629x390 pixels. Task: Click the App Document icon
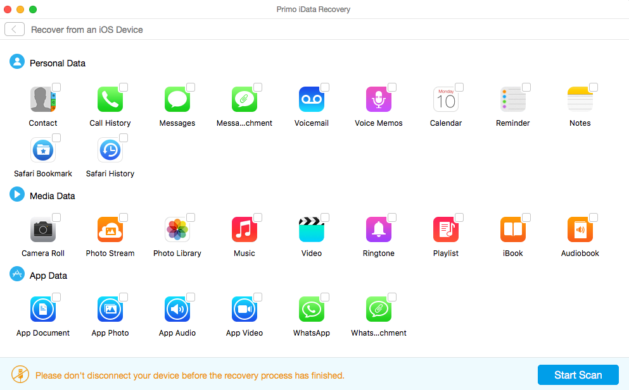pyautogui.click(x=42, y=309)
